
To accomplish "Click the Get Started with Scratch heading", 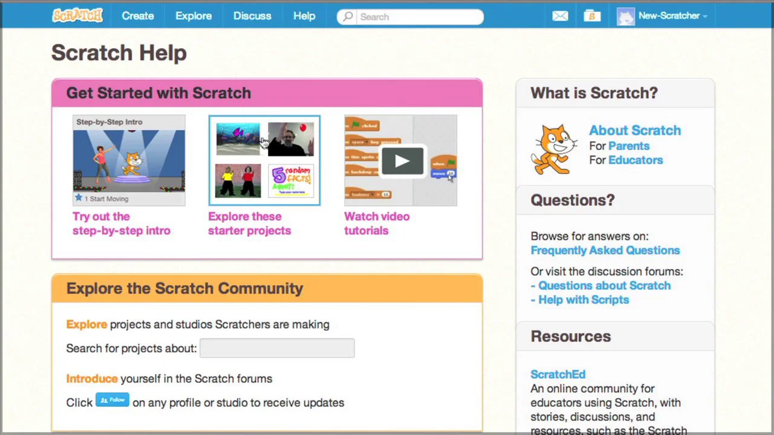I will tap(158, 93).
